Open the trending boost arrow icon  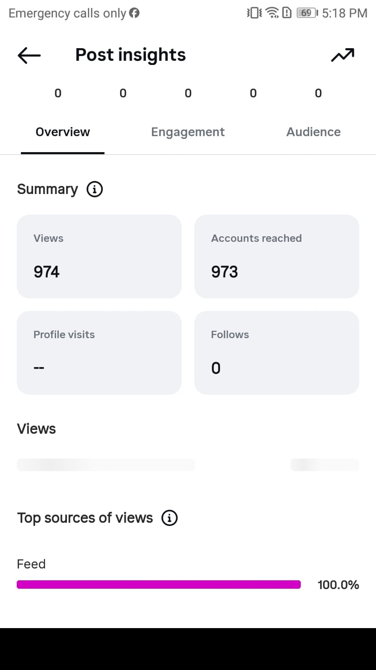coord(343,55)
